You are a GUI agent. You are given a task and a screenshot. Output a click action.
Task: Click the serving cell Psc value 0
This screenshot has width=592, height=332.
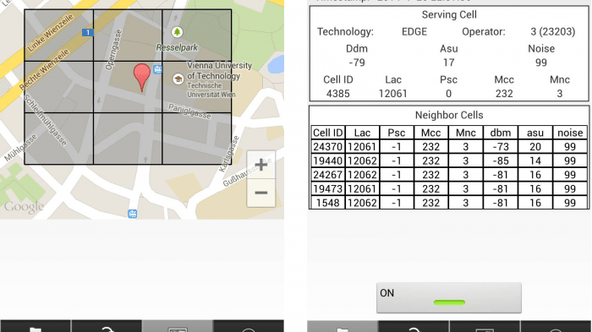tap(448, 94)
